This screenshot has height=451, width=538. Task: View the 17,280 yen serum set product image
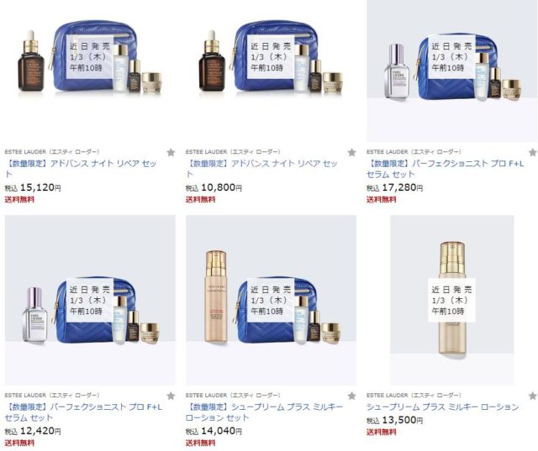[x=452, y=71]
